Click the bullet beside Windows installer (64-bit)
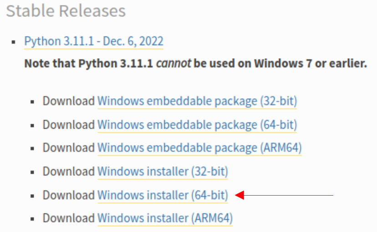 [x=33, y=196]
